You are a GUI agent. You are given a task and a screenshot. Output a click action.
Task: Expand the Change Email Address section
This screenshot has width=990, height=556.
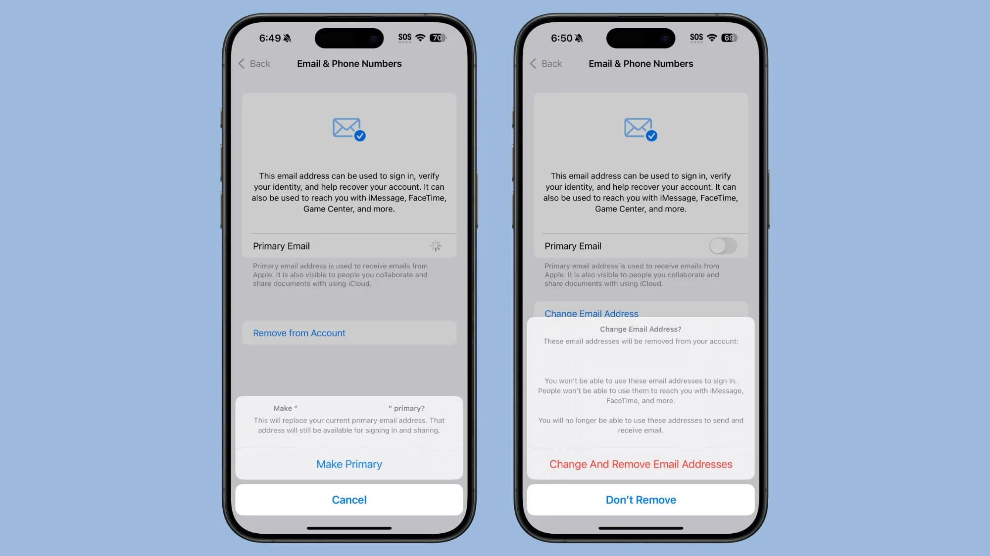pyautogui.click(x=591, y=313)
